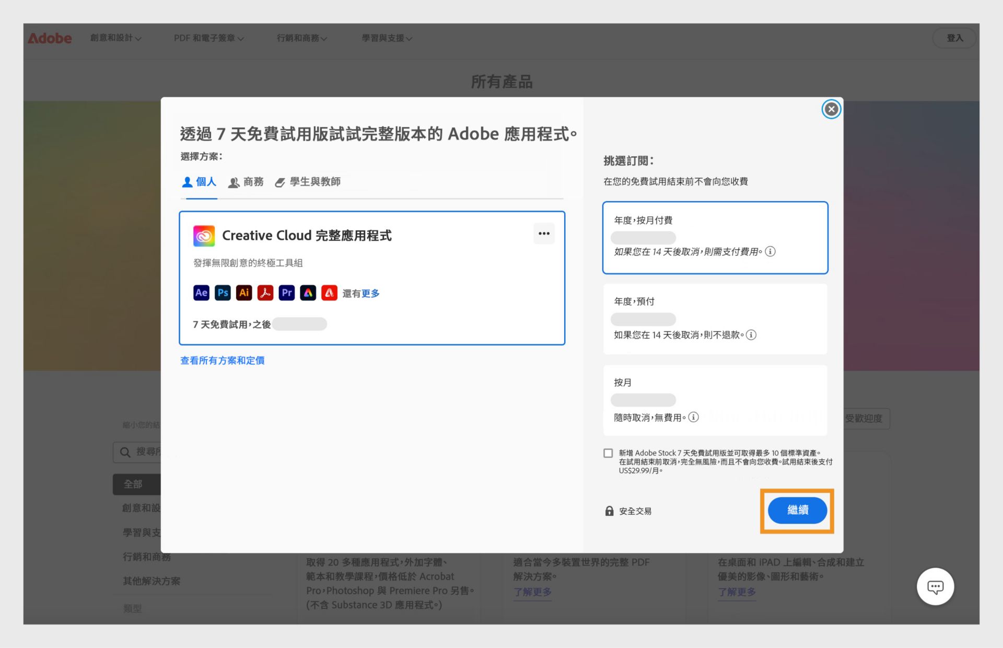This screenshot has height=648, width=1003.
Task: Click 了解更多 under the iPad editing text
Action: (737, 592)
